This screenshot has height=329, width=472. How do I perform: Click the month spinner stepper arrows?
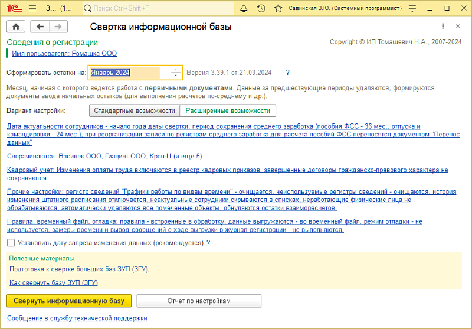(176, 73)
